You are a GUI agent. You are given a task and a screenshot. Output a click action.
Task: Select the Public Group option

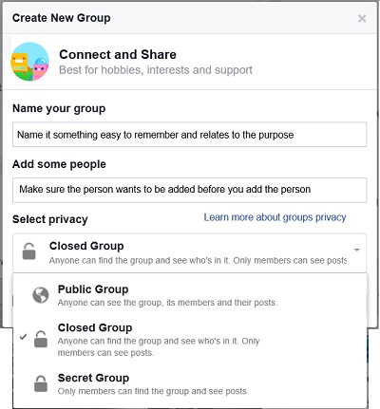coord(190,295)
